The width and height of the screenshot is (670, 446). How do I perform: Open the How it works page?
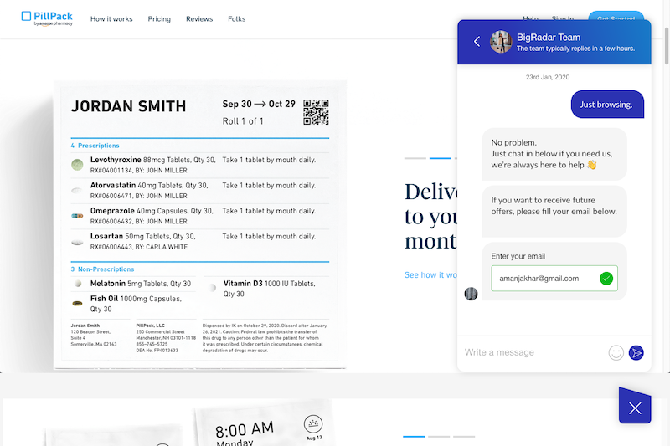click(x=111, y=18)
